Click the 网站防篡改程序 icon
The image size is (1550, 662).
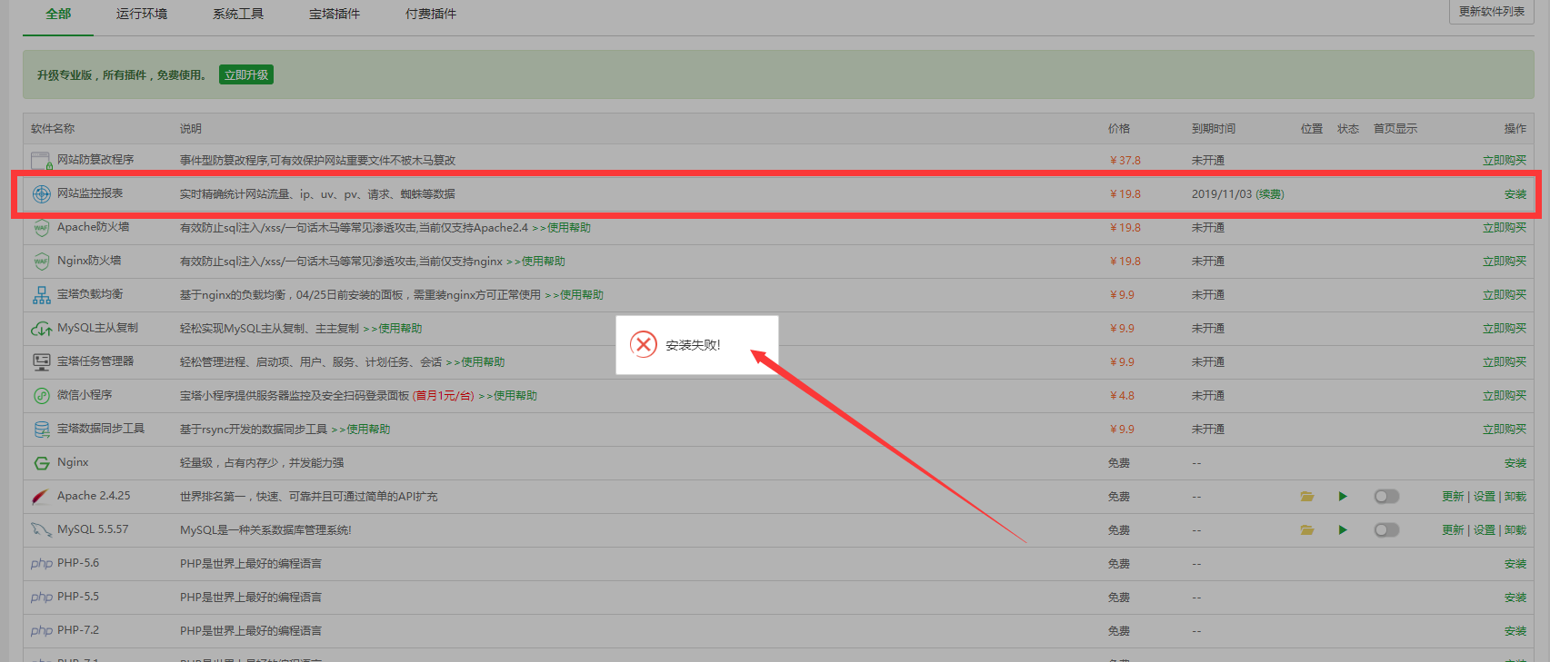[x=42, y=161]
